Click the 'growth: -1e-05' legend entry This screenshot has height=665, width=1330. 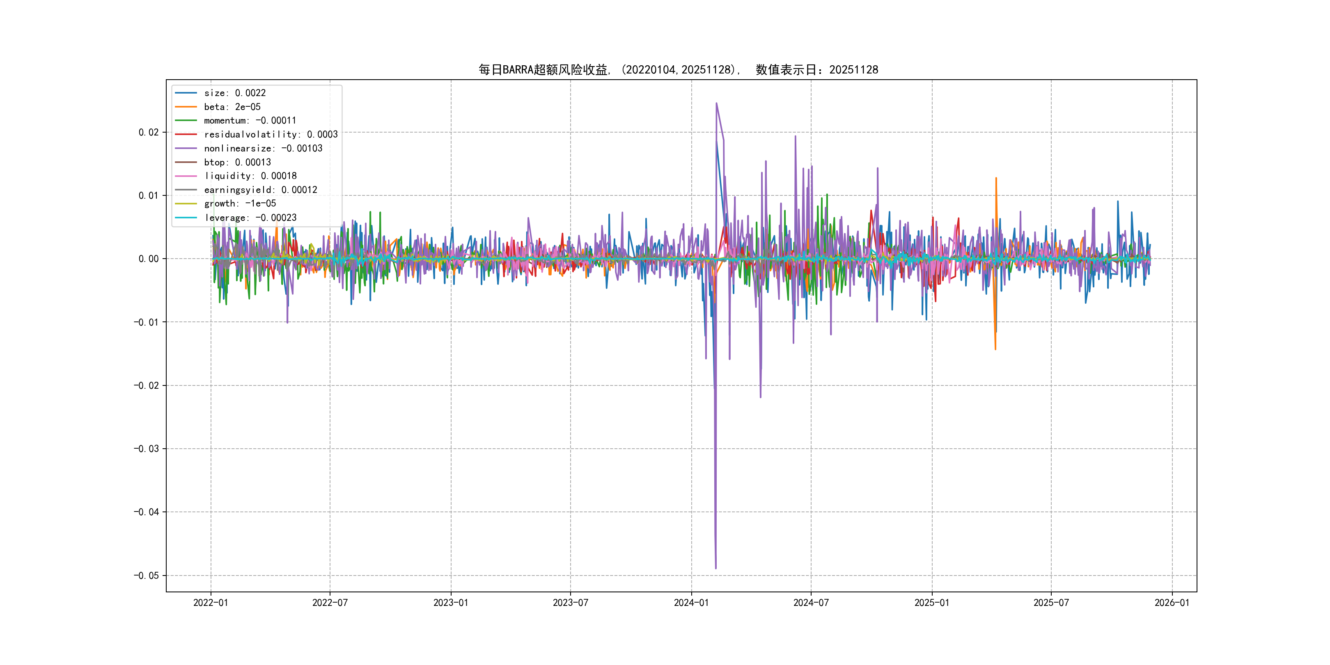(240, 204)
